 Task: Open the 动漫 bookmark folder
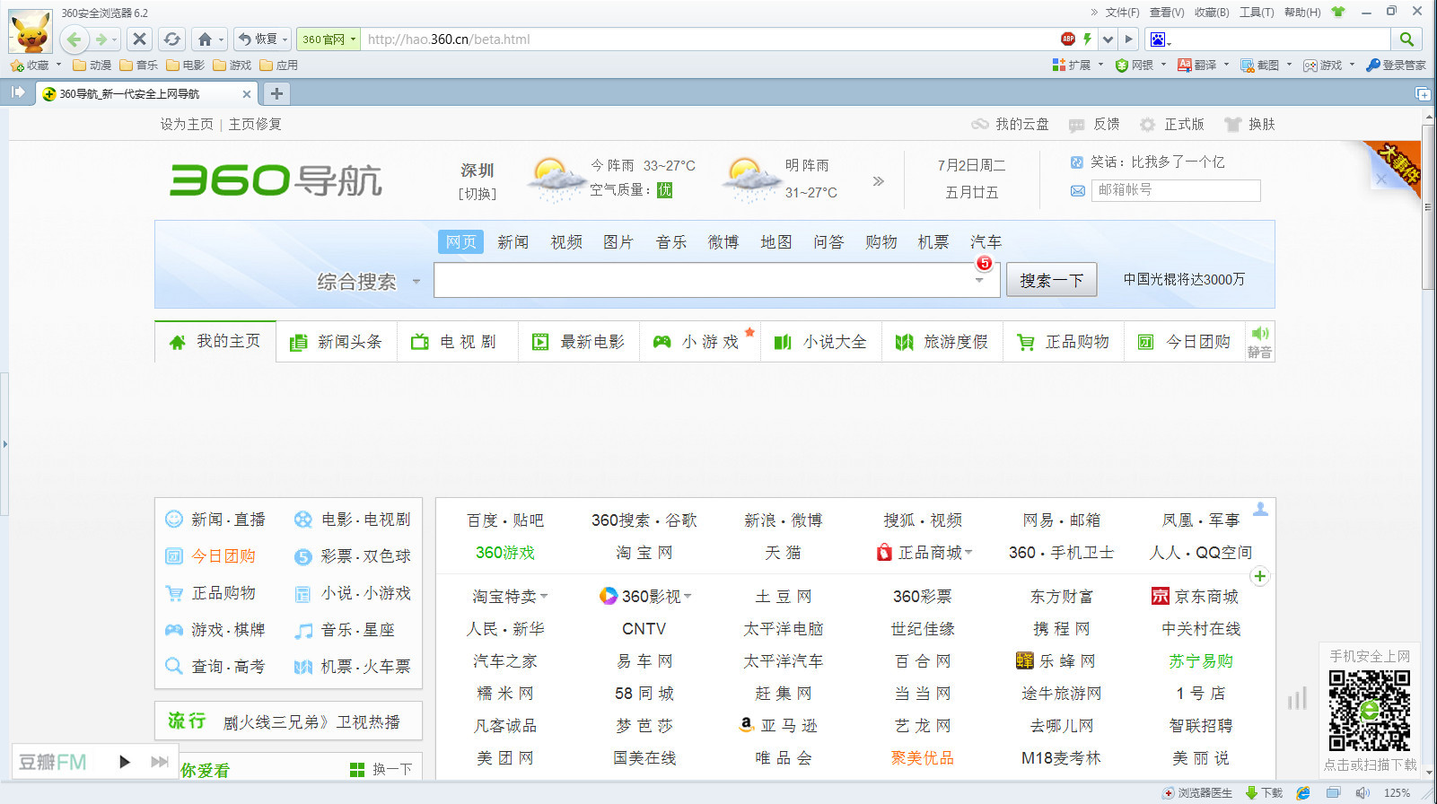92,65
